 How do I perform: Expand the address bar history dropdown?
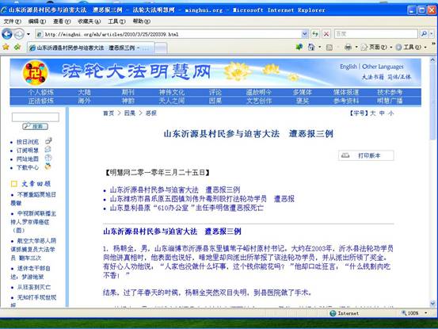point(305,34)
